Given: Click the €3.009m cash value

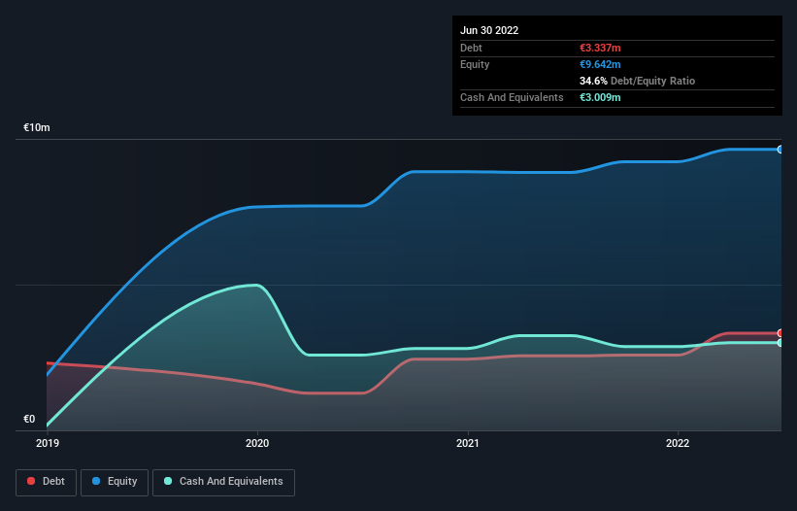Looking at the screenshot, I should 600,97.
